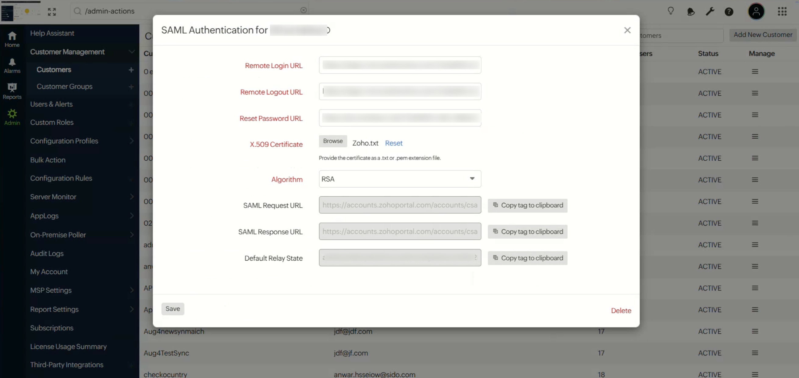Click the user profile avatar
The image size is (799, 378).
pyautogui.click(x=756, y=12)
